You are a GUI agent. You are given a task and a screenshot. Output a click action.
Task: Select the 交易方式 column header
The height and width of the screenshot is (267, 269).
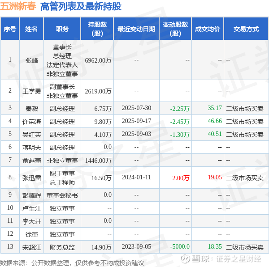coord(246,29)
